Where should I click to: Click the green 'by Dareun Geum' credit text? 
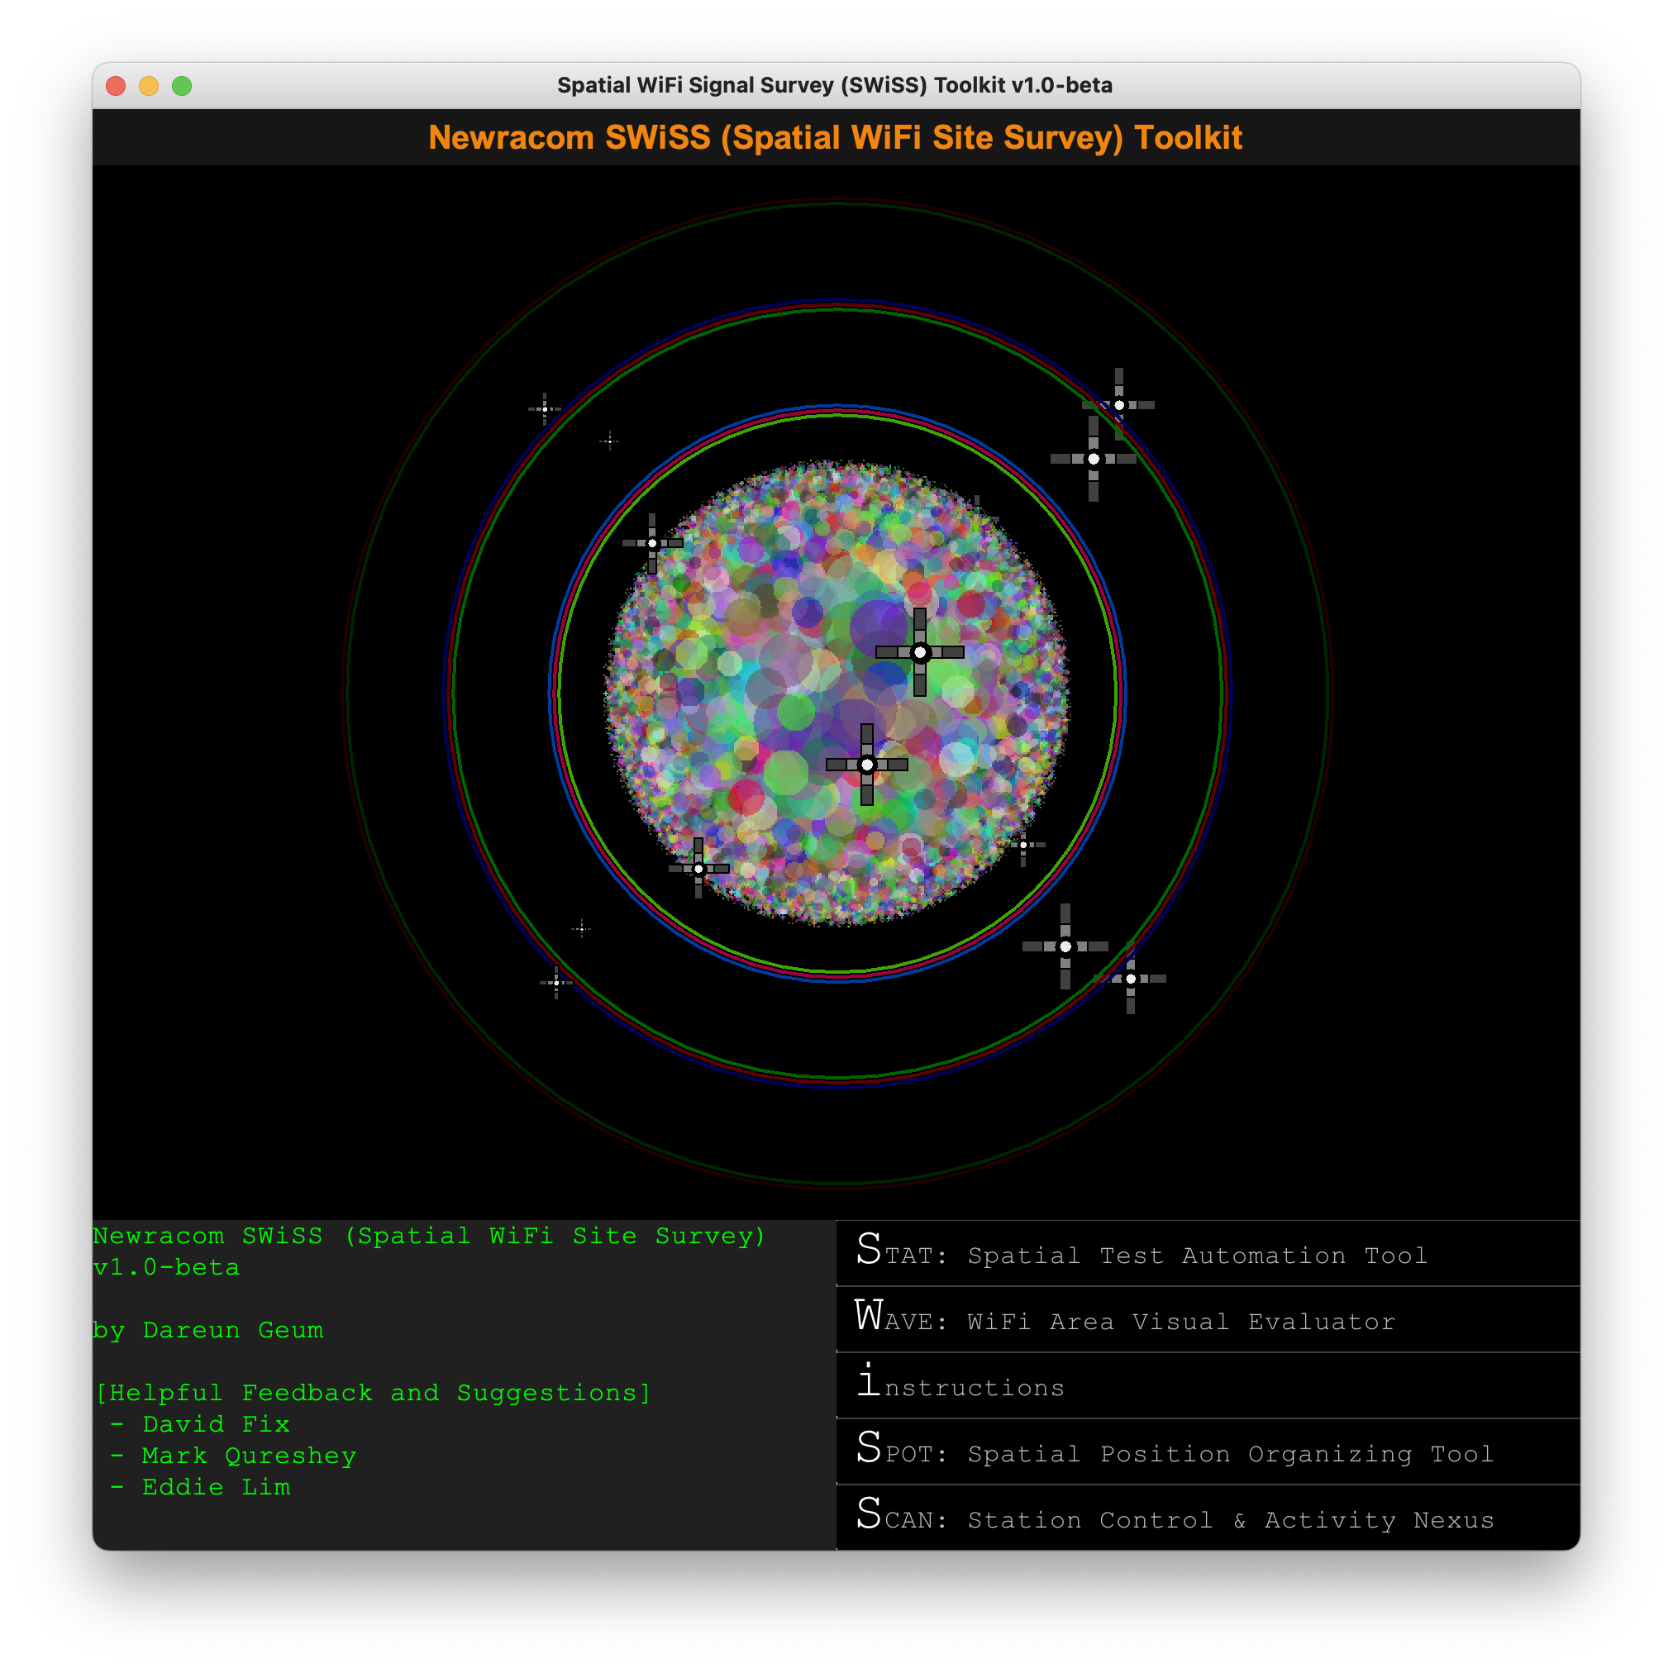coord(207,1329)
